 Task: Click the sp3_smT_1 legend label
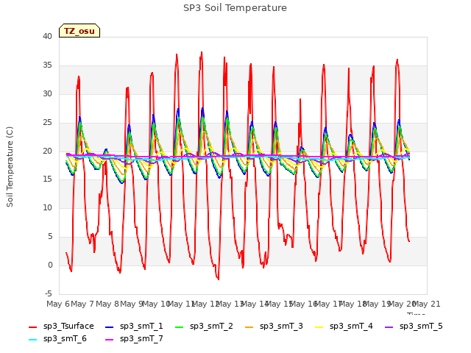pyautogui.click(x=141, y=326)
